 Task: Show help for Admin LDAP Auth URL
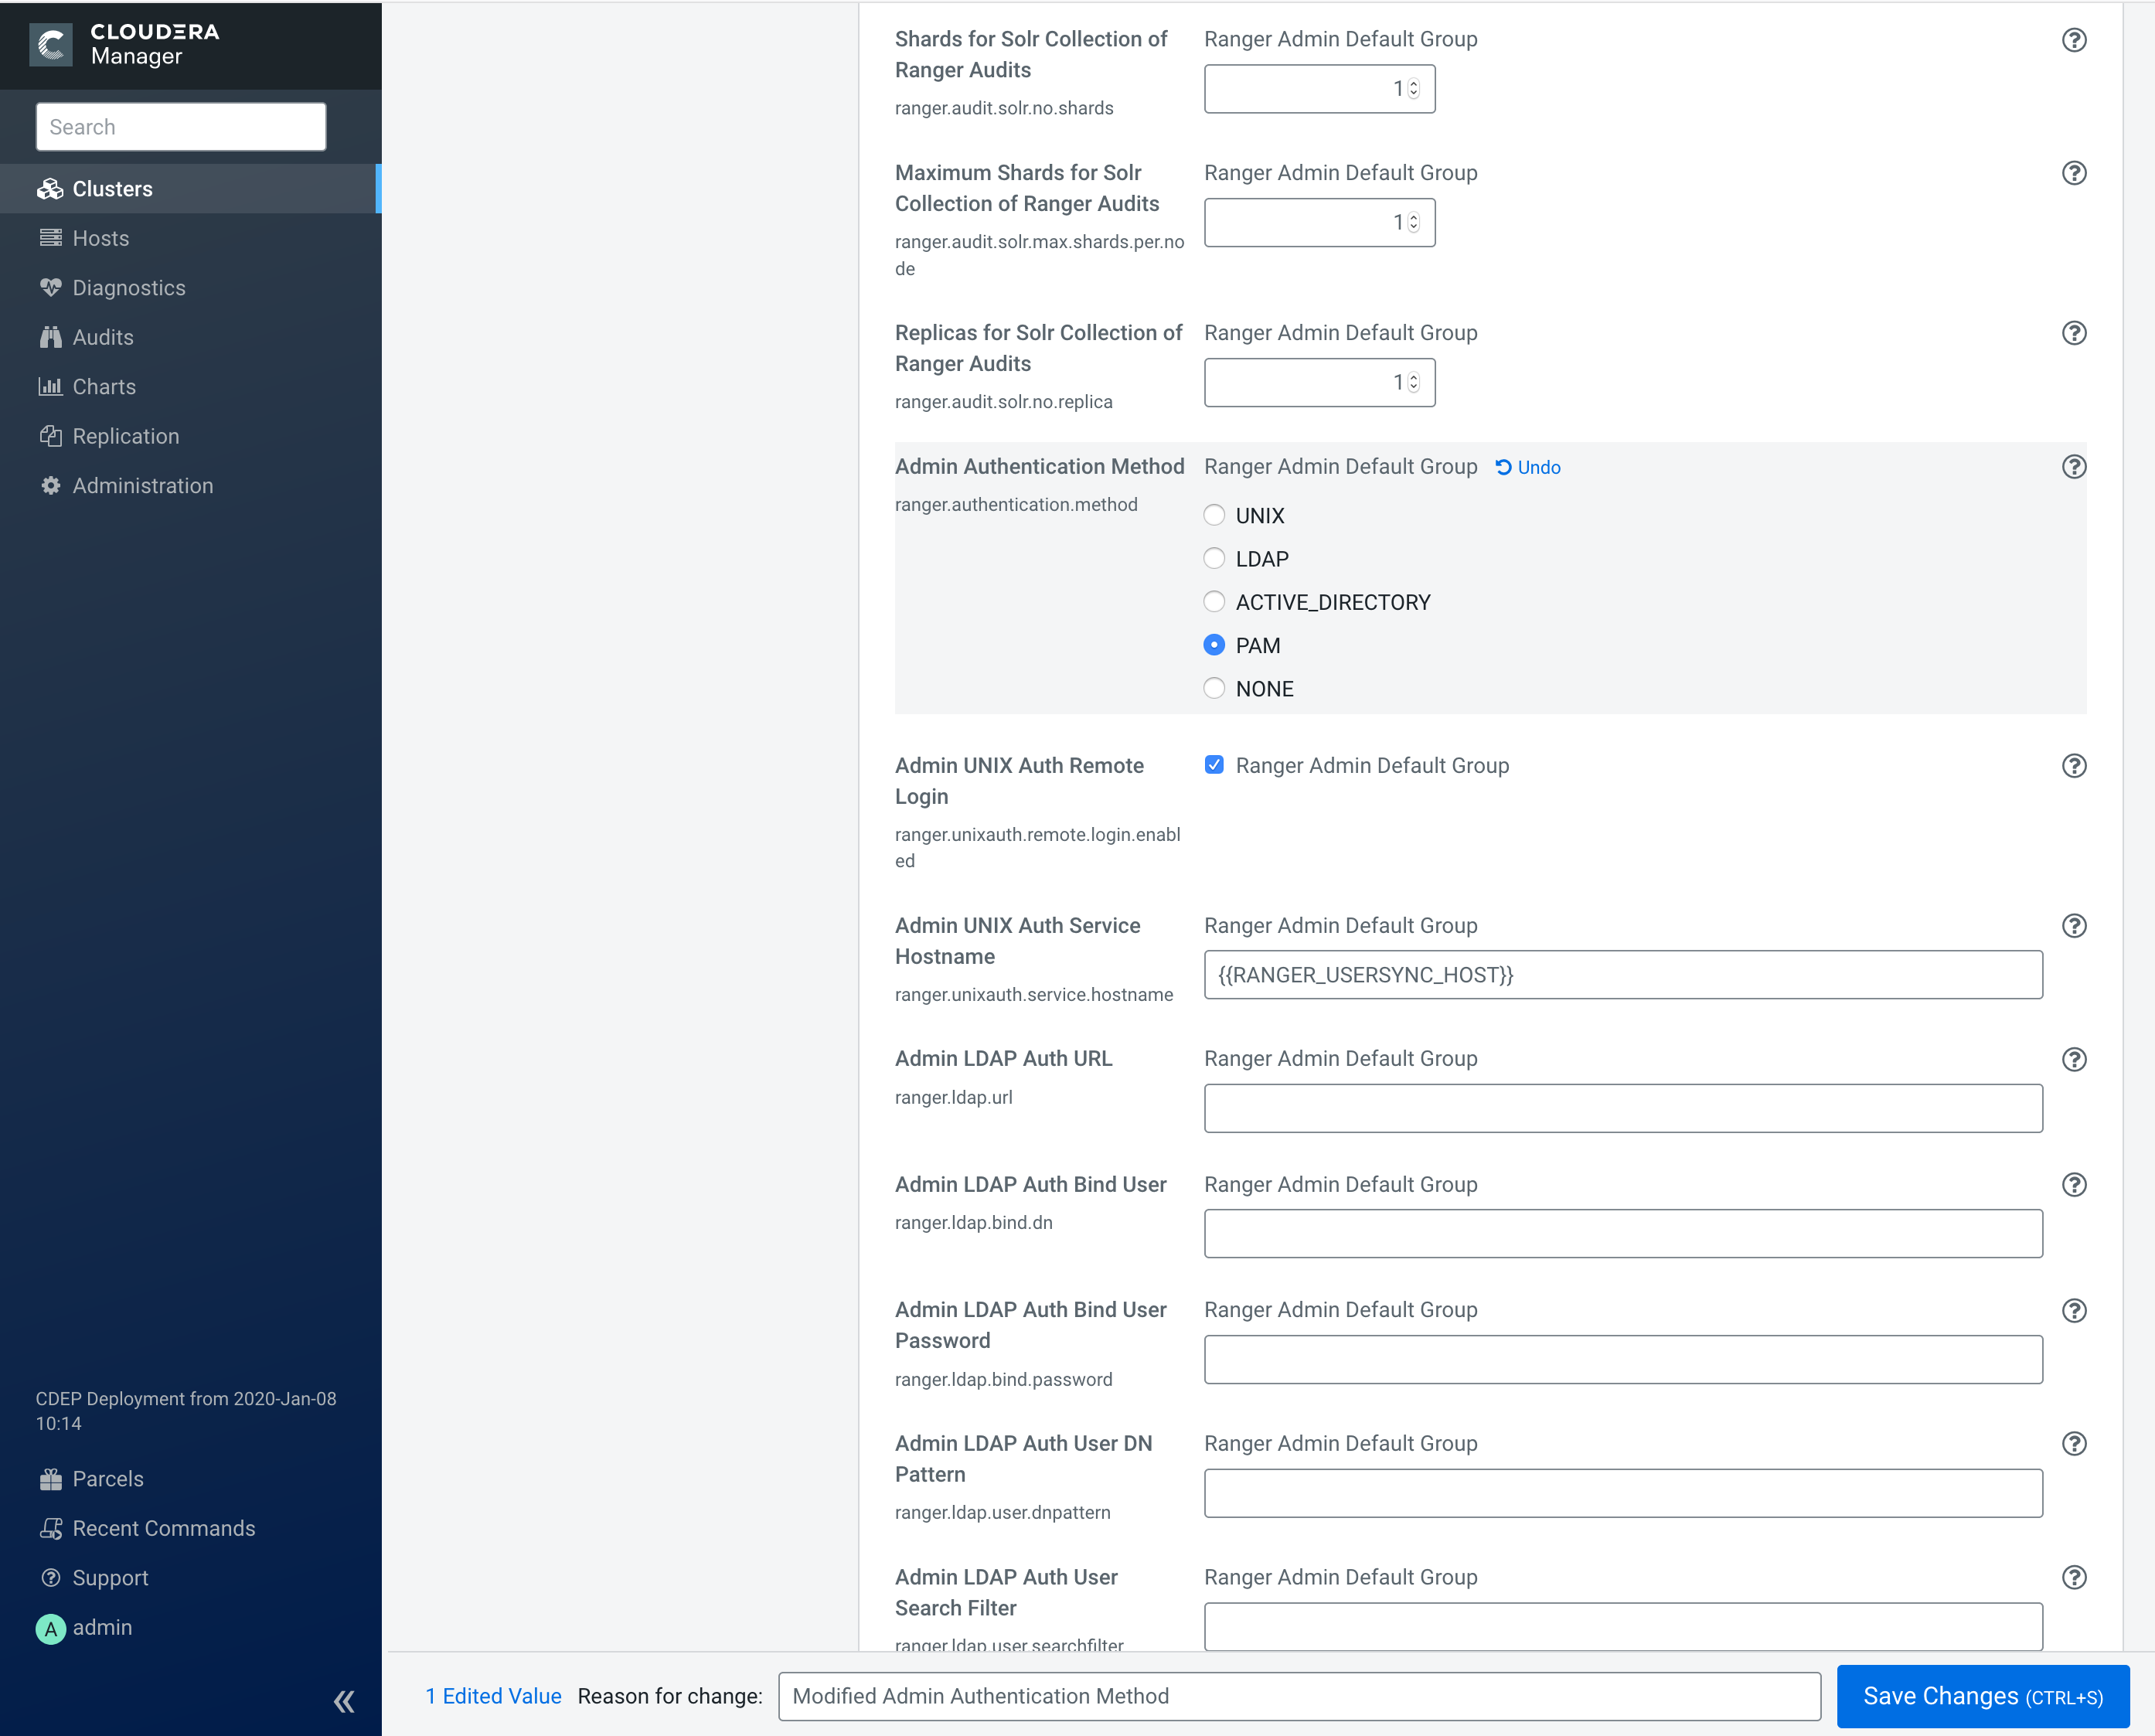tap(2074, 1059)
